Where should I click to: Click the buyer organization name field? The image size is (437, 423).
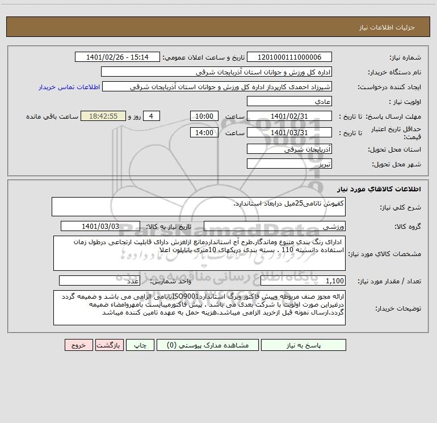click(x=216, y=72)
